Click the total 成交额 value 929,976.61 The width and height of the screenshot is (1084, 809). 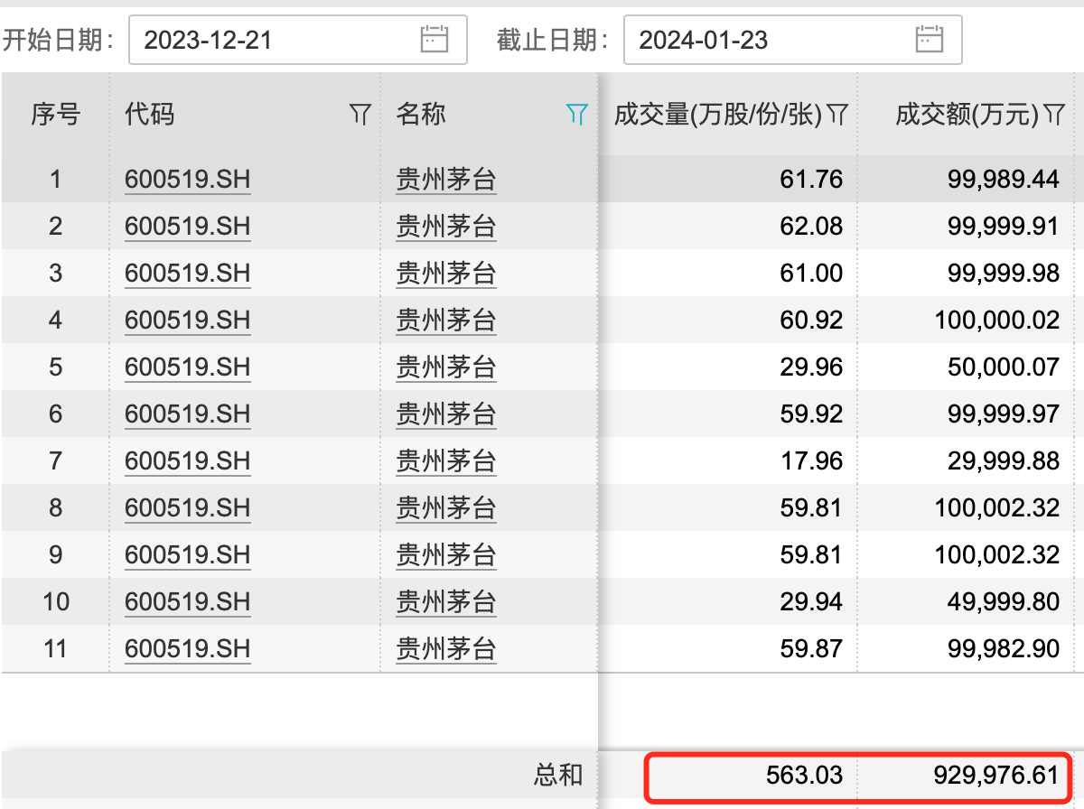point(995,775)
